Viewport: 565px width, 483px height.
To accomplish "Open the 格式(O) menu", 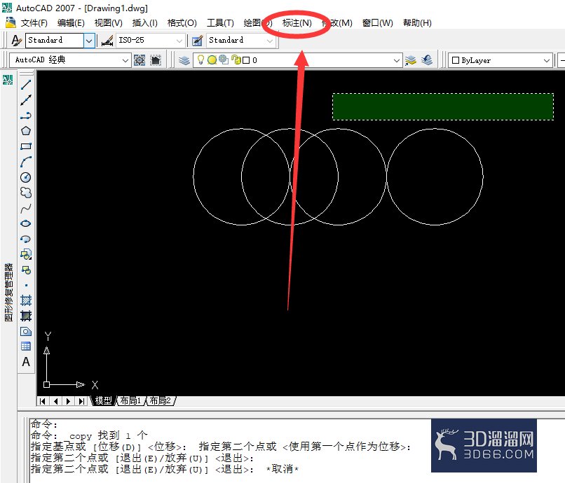I will pyautogui.click(x=182, y=23).
